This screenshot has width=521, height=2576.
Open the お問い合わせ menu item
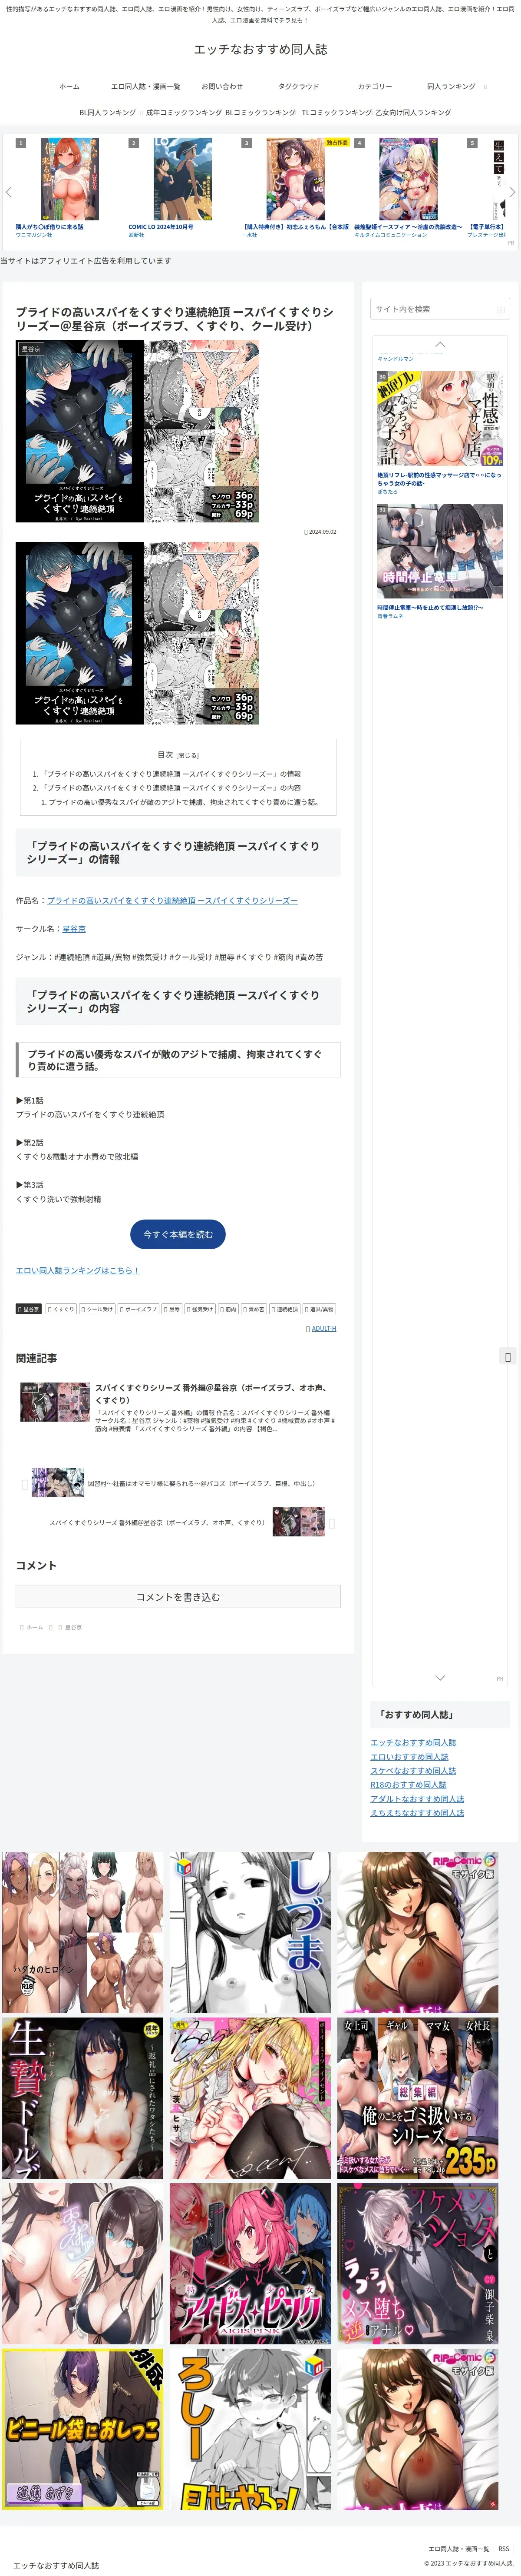click(x=221, y=86)
